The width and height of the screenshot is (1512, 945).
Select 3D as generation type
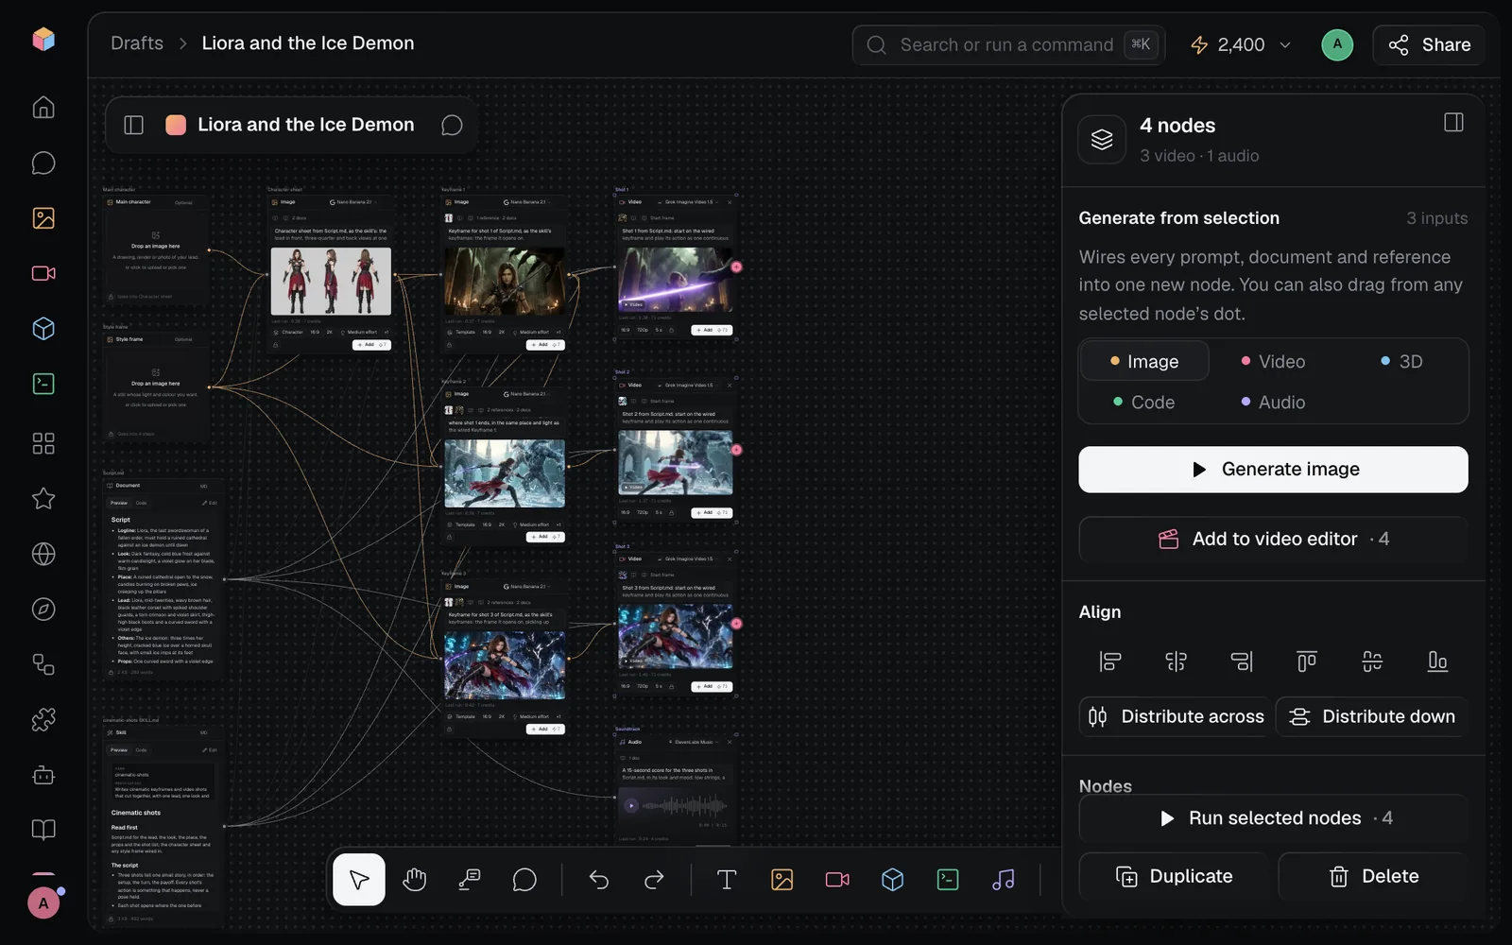[1401, 361]
